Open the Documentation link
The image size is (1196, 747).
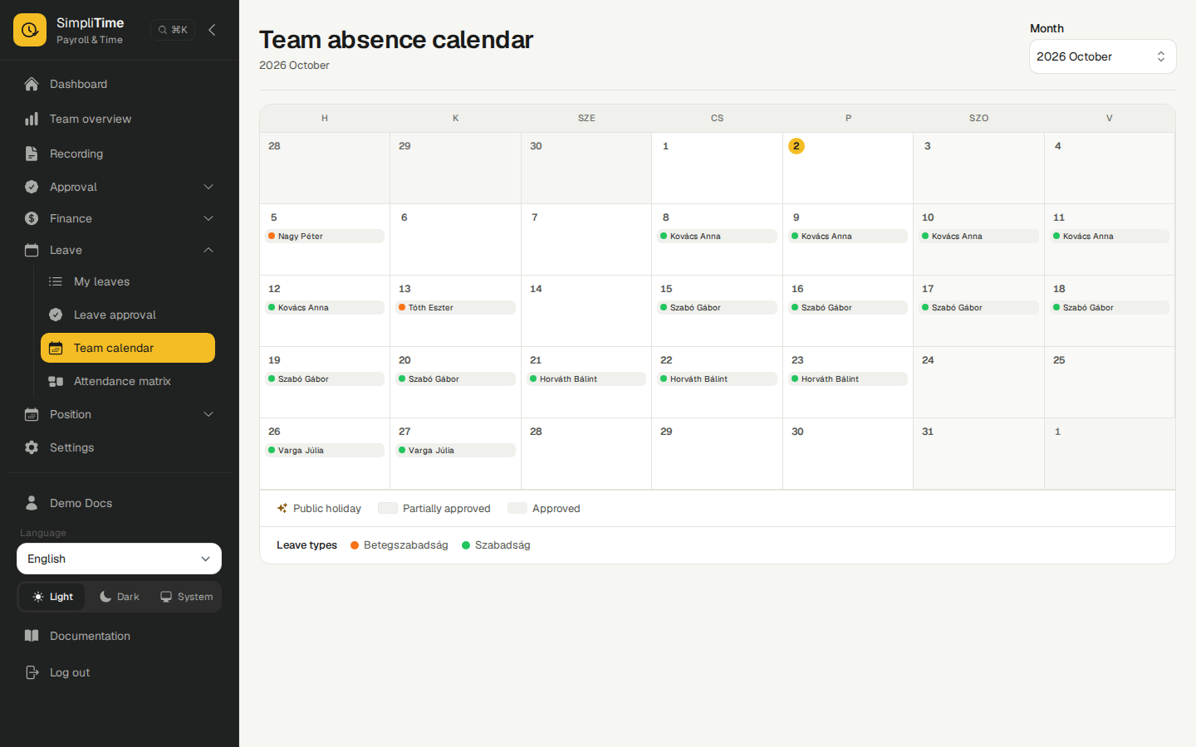coord(119,636)
